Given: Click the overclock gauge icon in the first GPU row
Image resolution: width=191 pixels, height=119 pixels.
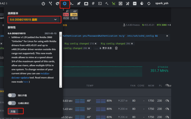Looking at the screenshot, I should (166, 101).
